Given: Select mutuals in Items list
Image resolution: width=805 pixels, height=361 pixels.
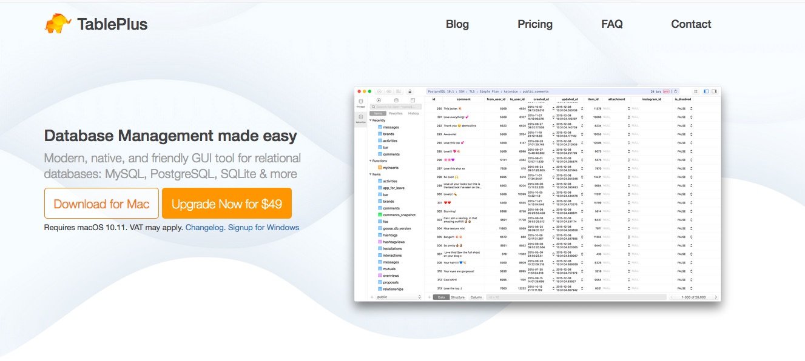Looking at the screenshot, I should pos(389,269).
